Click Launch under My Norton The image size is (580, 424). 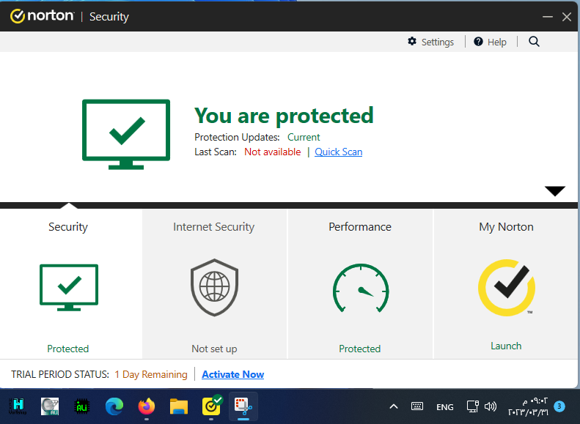[x=506, y=346]
